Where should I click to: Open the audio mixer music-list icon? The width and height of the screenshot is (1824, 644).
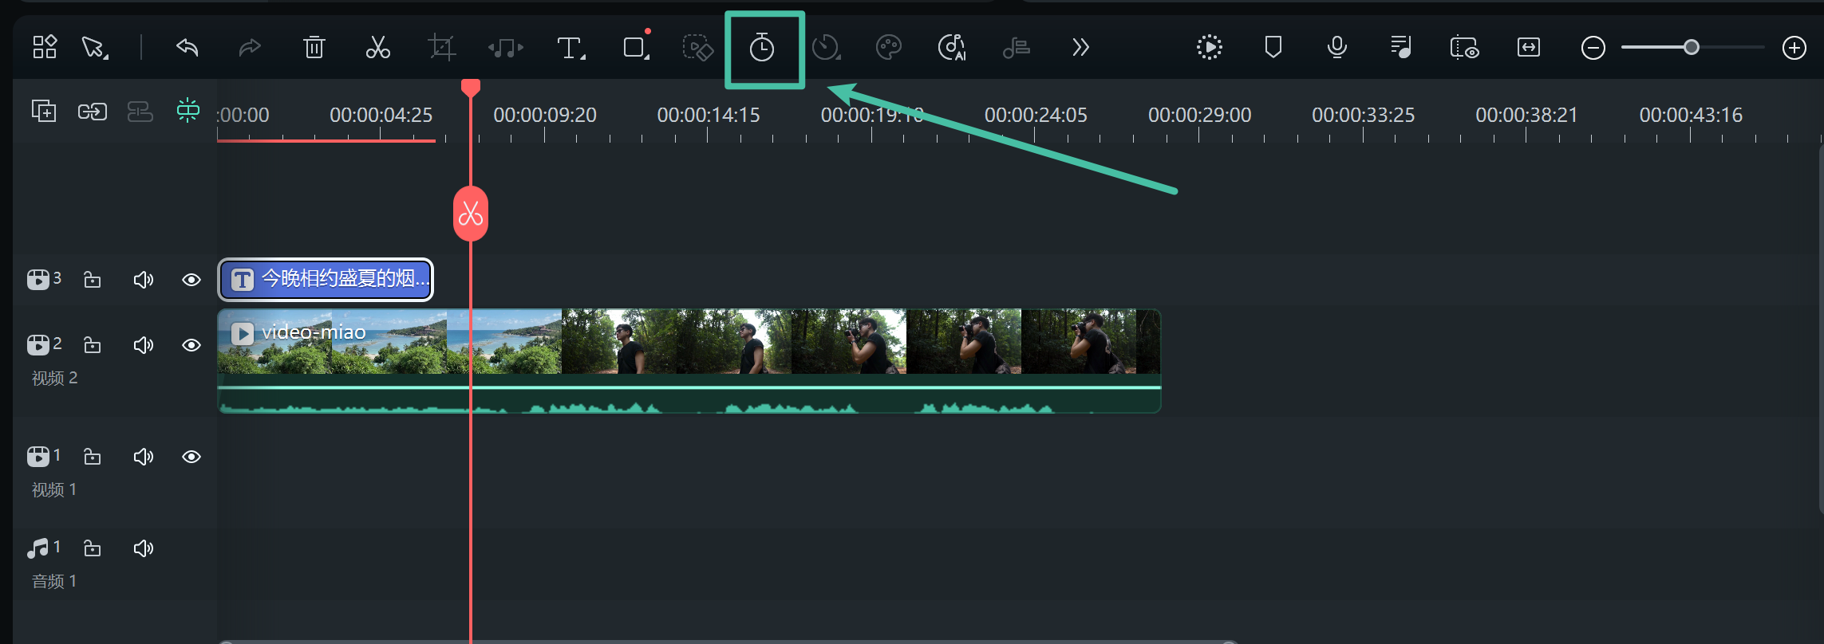tap(1401, 48)
